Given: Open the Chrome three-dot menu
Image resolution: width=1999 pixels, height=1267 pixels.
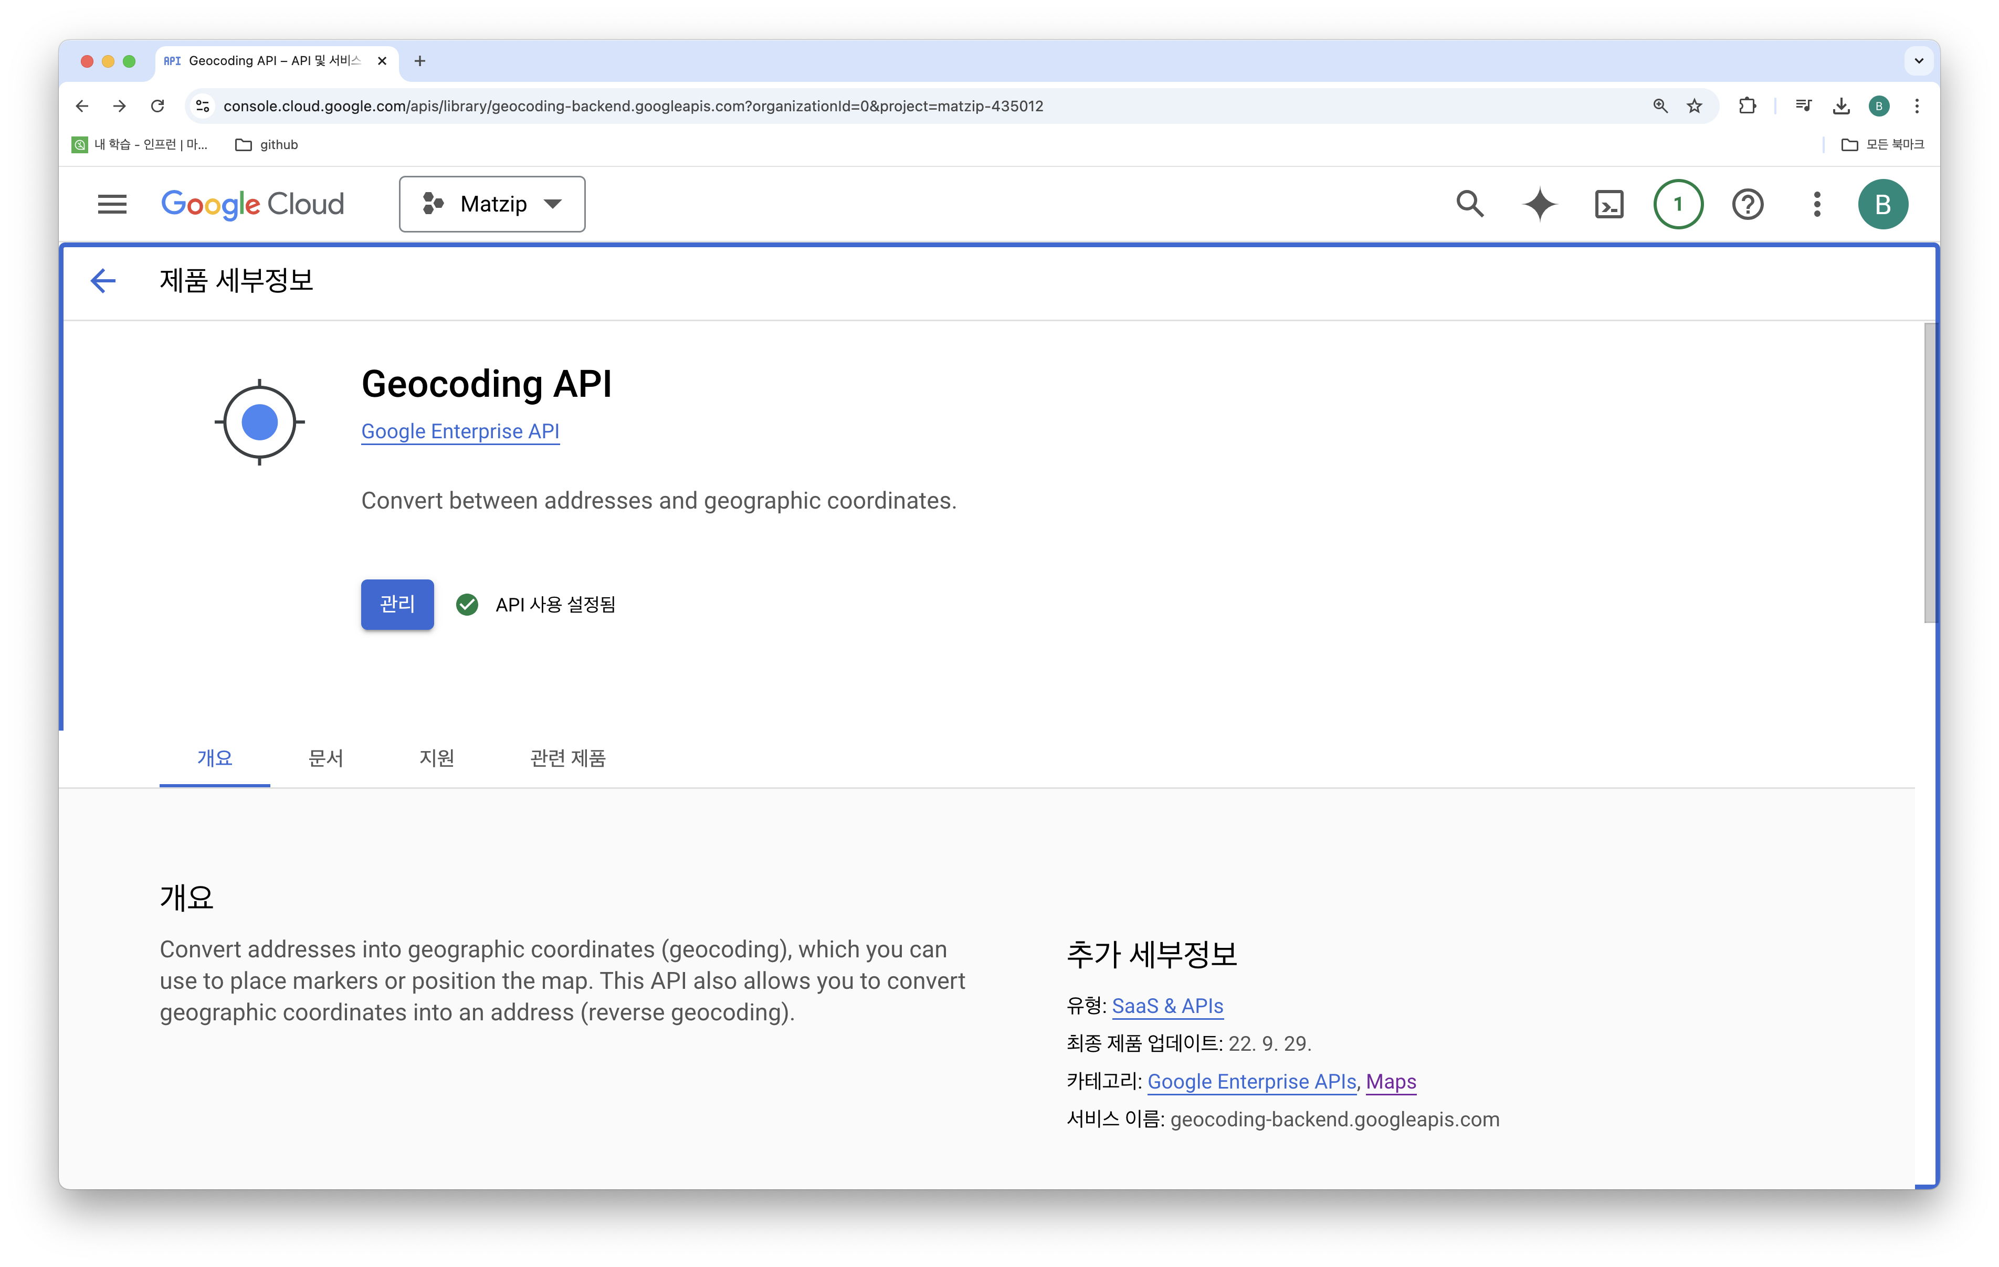Looking at the screenshot, I should [1917, 106].
